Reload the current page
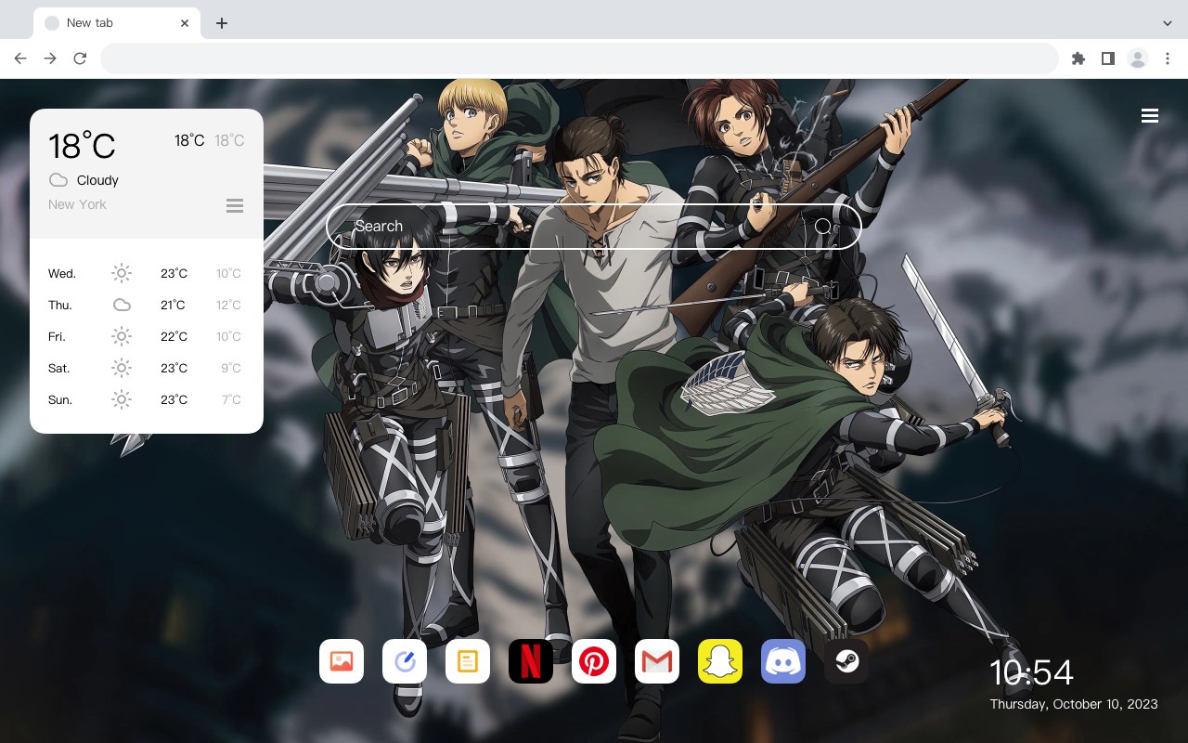Viewport: 1188px width, 743px height. [80, 59]
